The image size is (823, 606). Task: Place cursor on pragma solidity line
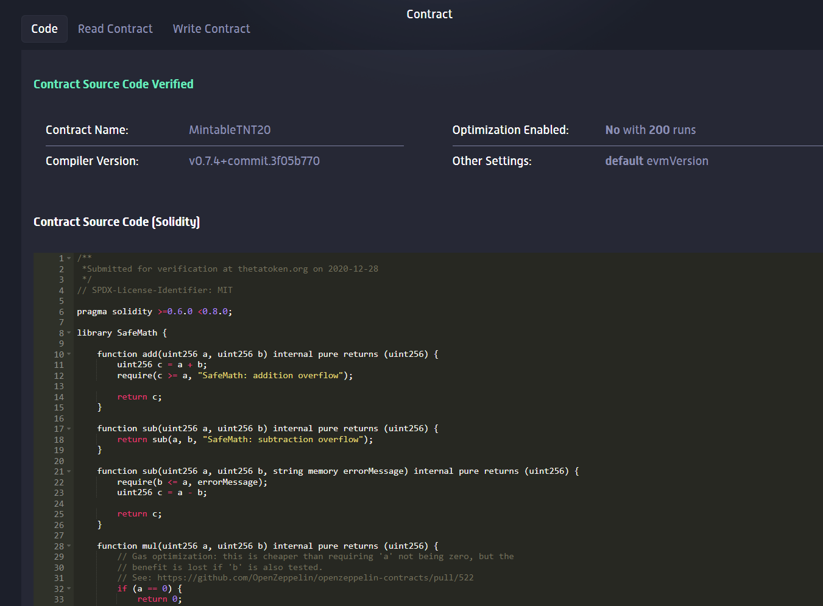pos(154,312)
